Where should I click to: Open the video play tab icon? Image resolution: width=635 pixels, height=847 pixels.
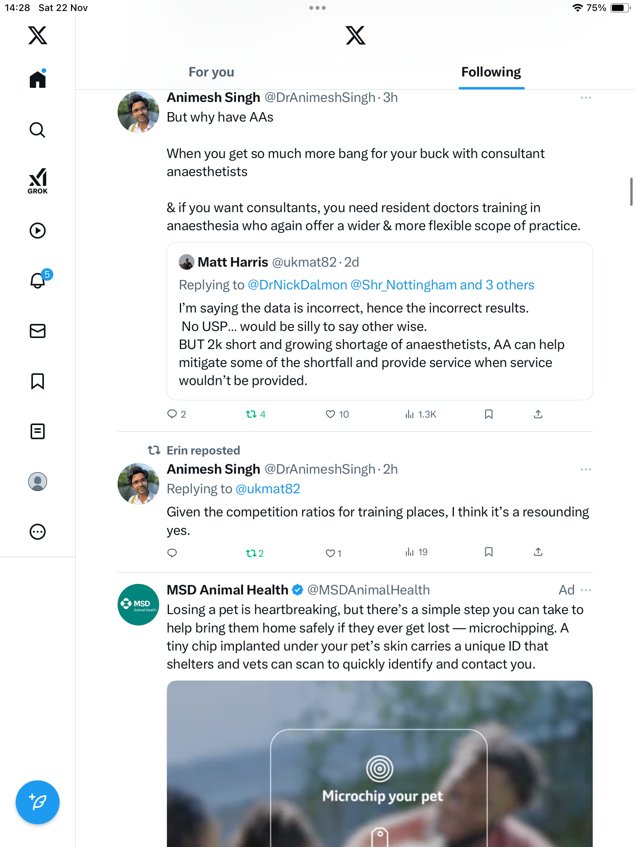pos(38,231)
